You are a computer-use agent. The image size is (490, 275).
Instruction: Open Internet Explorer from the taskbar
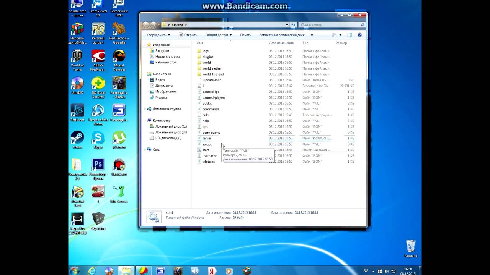[x=92, y=271]
